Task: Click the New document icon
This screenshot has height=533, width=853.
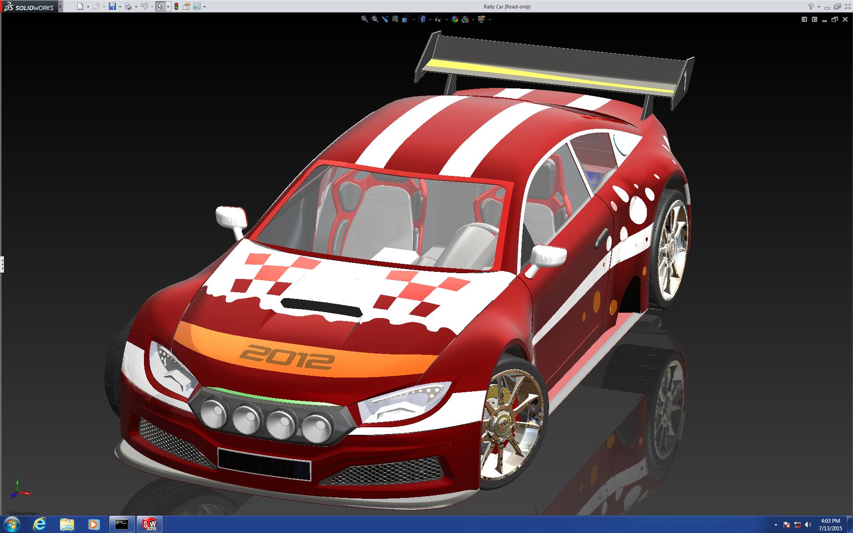Action: tap(80, 6)
